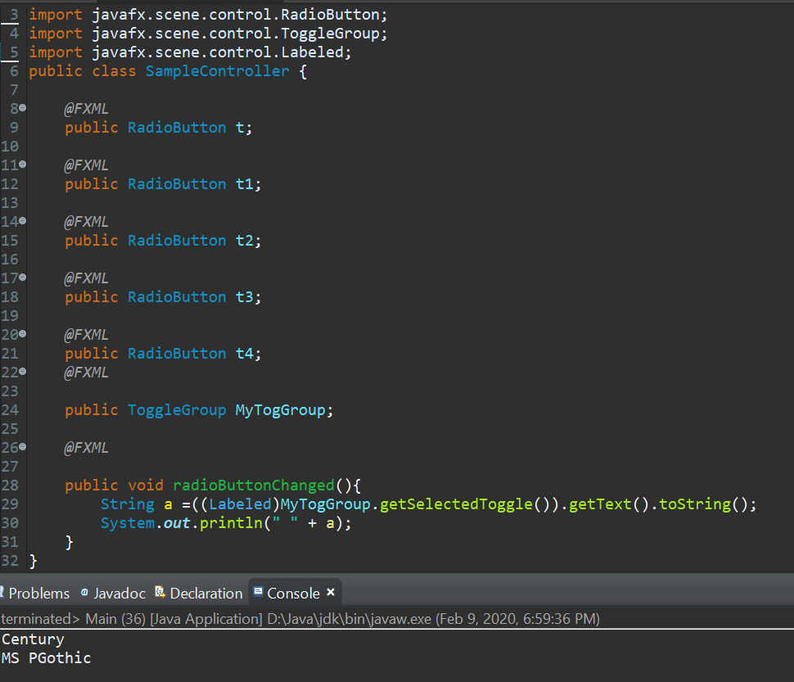
Task: Click the Javadoc @ icon
Action: click(x=84, y=592)
